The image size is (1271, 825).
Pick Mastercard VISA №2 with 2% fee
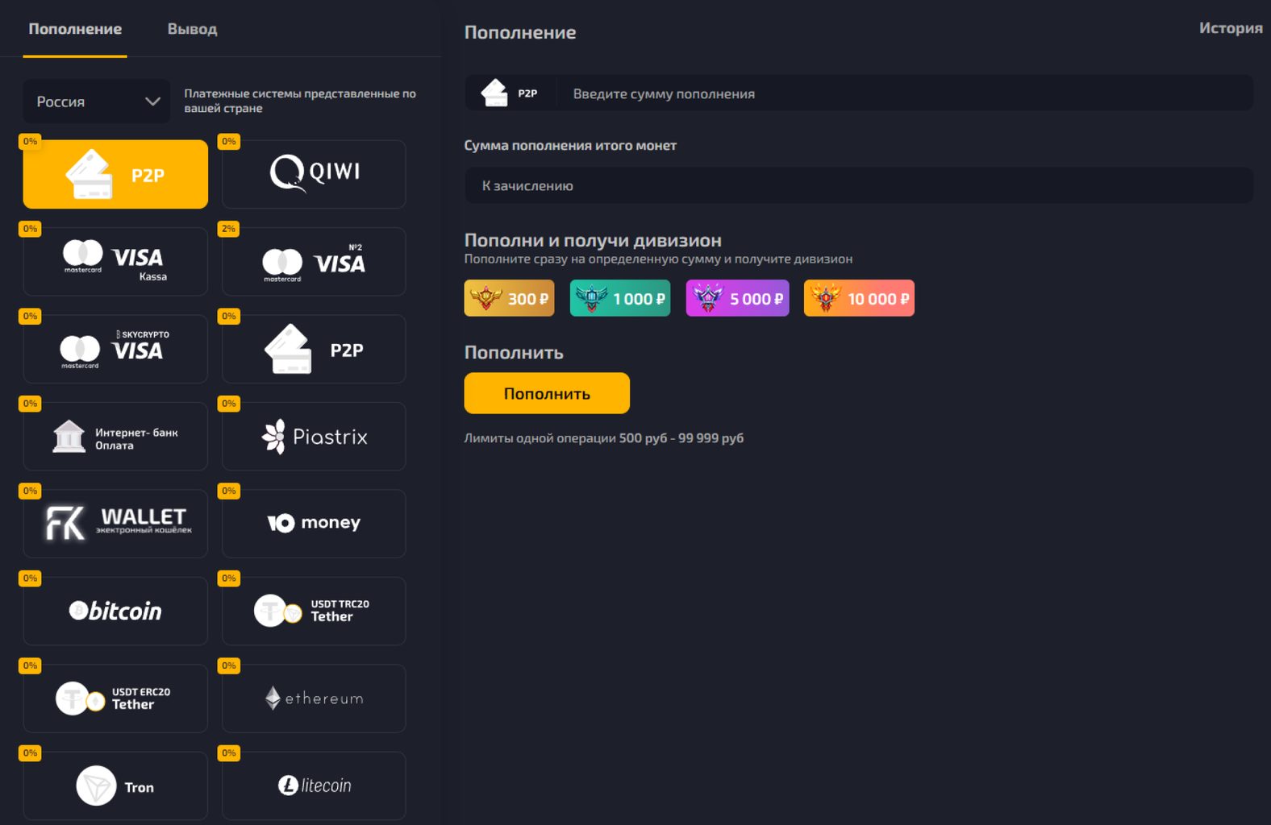314,262
